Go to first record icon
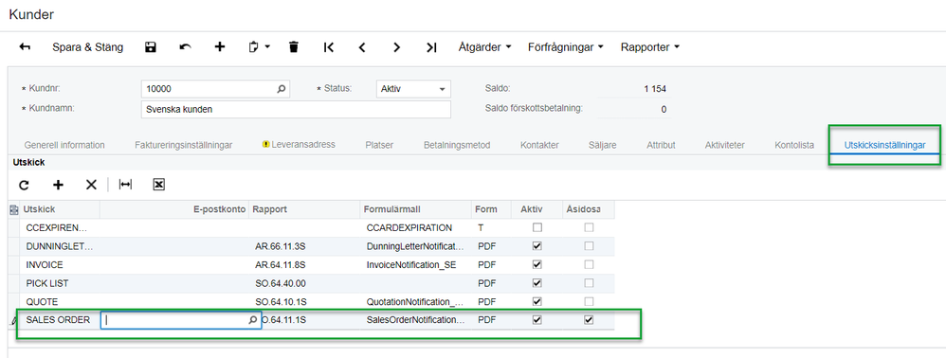The image size is (946, 358). point(328,47)
